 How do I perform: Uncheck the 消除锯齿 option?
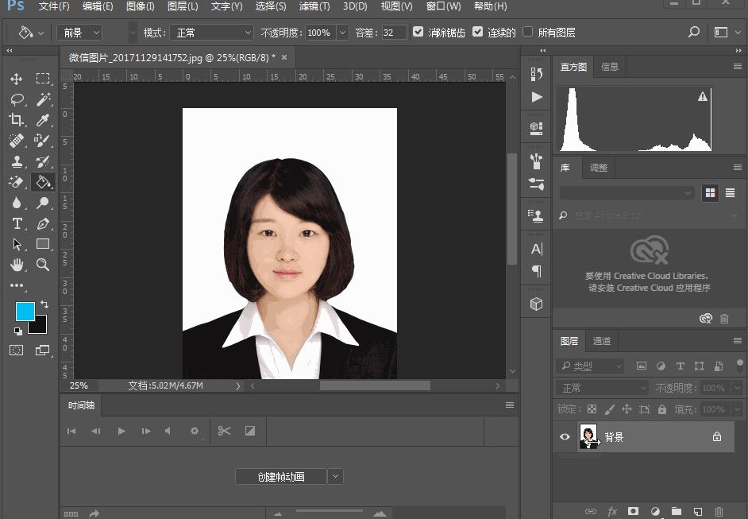click(x=417, y=33)
